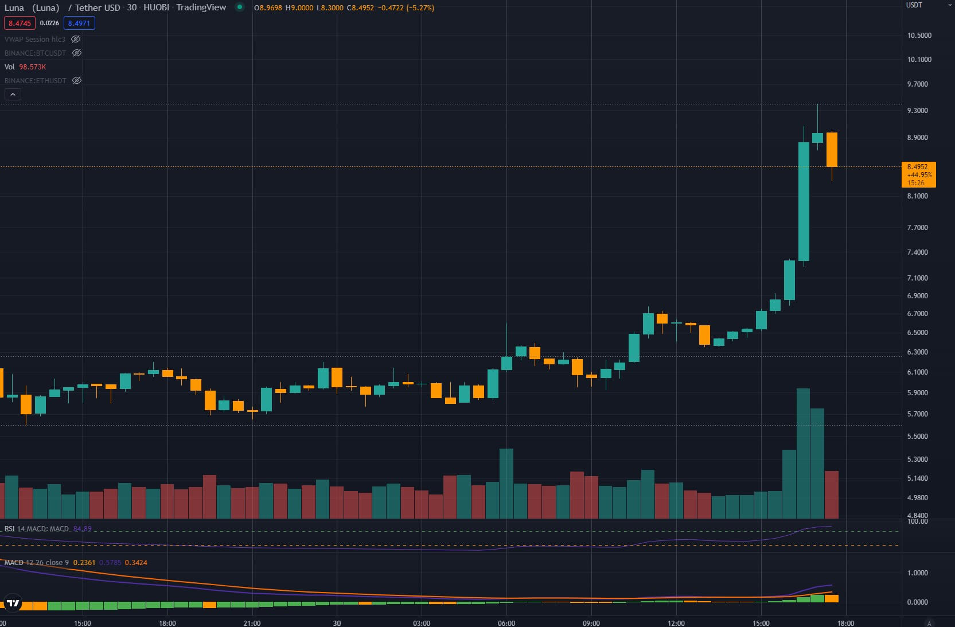Show the hidden VWAP Session indicator
Image resolution: width=955 pixels, height=627 pixels.
[x=76, y=39]
